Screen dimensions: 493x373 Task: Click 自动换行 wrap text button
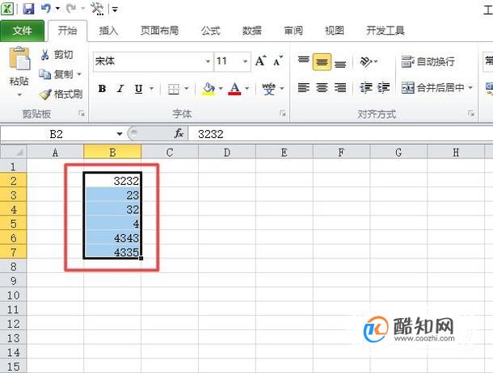click(428, 61)
